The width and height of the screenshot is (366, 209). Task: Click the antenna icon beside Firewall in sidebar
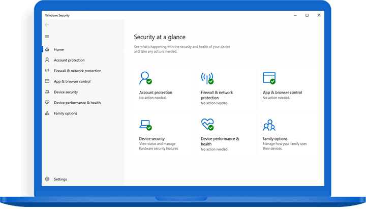tap(47, 71)
